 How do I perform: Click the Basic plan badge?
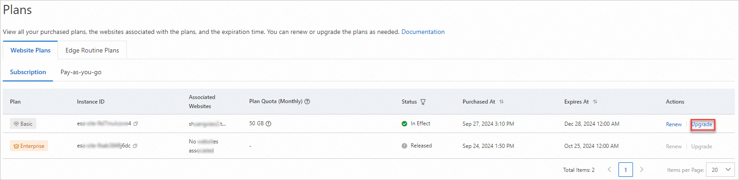[x=23, y=123]
